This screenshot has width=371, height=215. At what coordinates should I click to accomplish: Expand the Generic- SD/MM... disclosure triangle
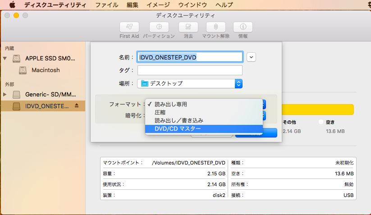(x=5, y=94)
